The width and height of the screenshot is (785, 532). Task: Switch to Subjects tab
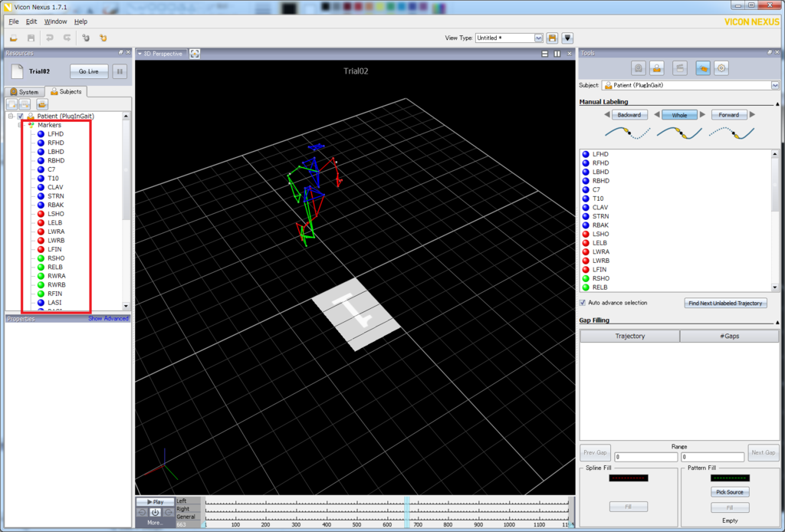click(66, 91)
